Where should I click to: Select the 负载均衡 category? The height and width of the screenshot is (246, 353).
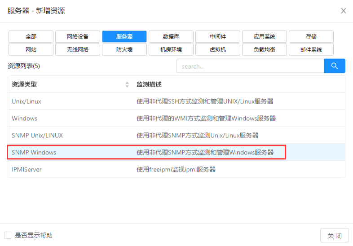[x=265, y=49]
